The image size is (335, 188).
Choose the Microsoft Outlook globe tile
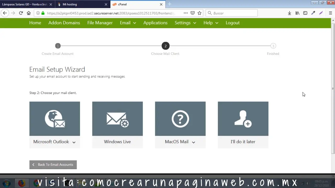[x=55, y=119]
